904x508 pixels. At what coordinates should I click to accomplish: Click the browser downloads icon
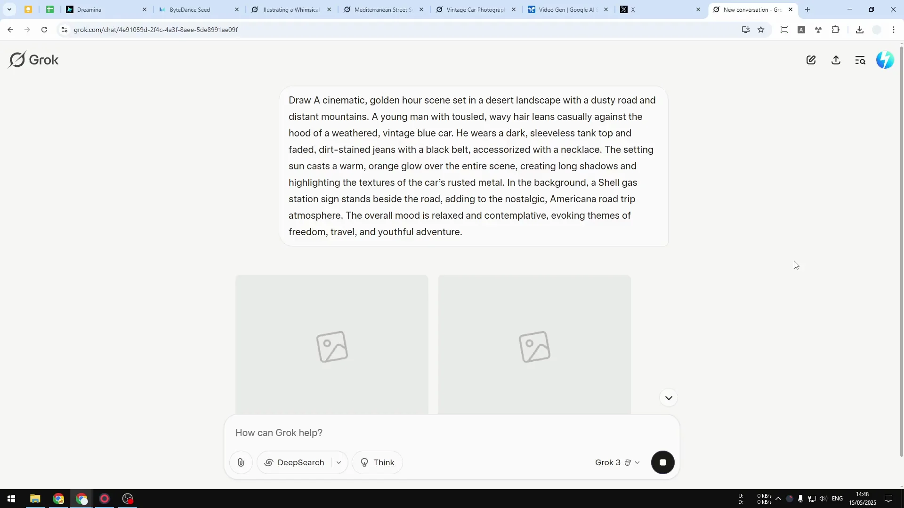click(860, 29)
